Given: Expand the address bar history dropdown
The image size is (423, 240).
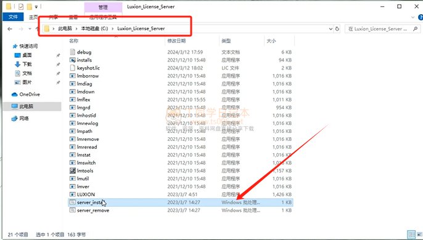Looking at the screenshot, I should coord(331,29).
